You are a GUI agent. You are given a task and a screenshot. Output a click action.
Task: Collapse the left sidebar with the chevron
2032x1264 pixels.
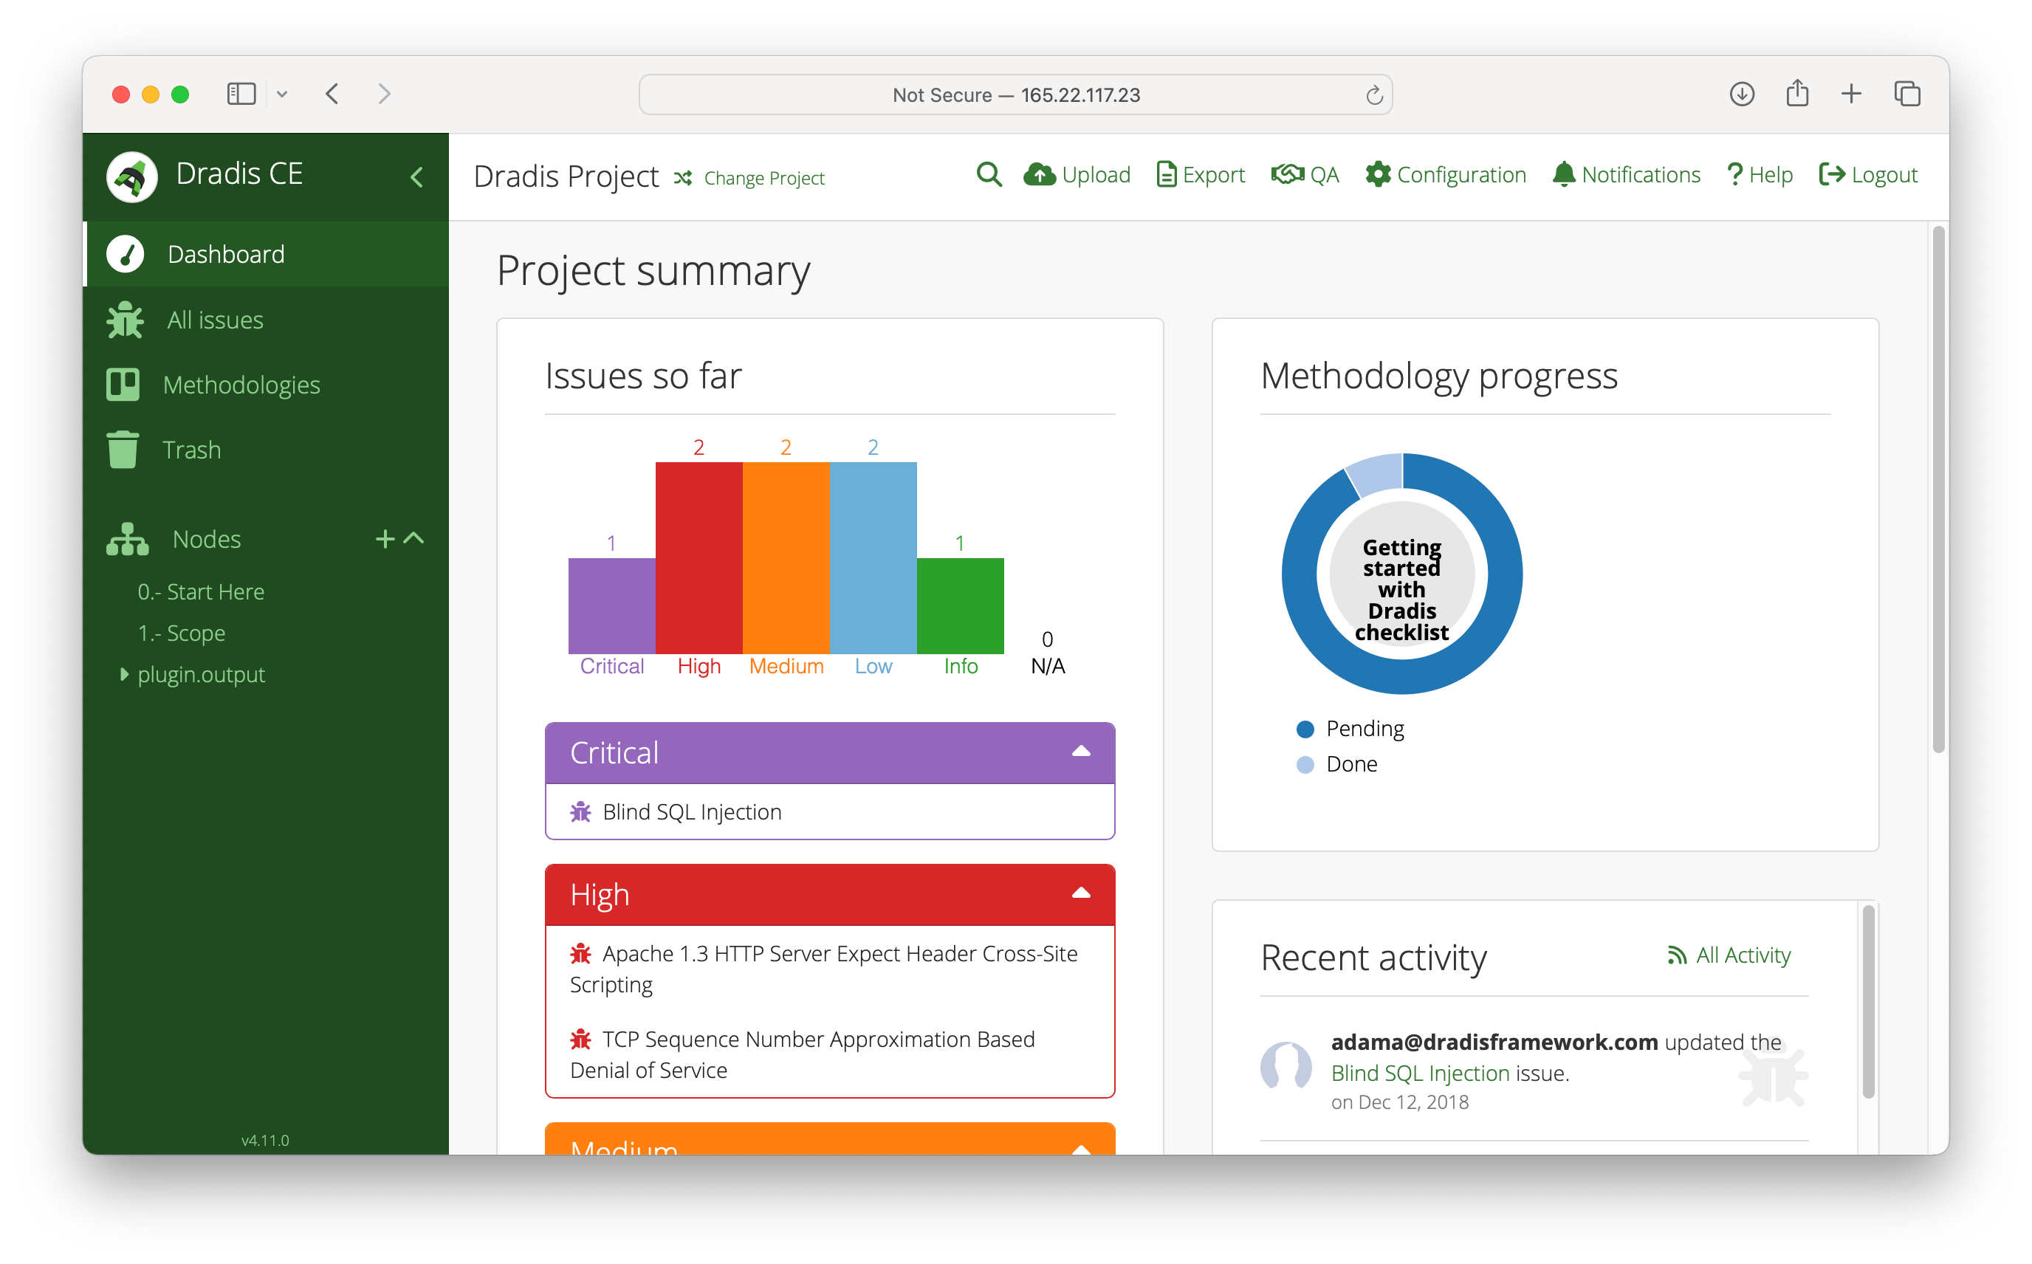click(416, 176)
